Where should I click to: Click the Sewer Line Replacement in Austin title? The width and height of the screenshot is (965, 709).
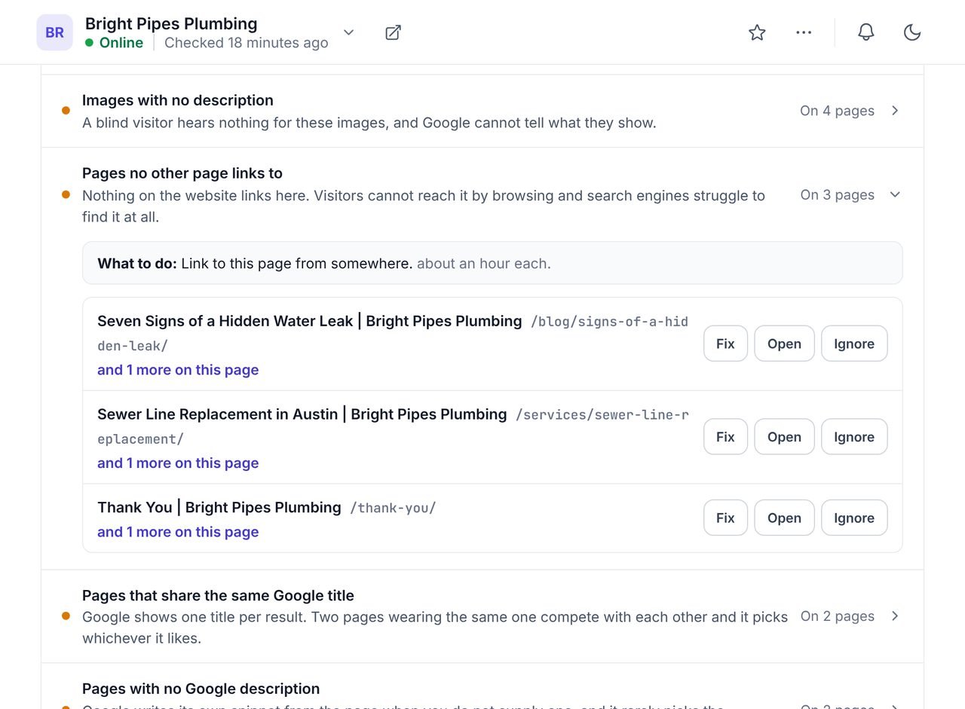tap(302, 414)
